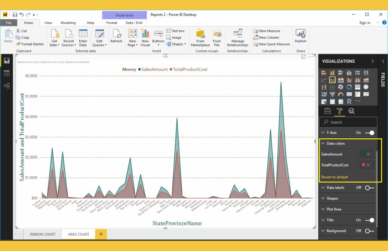Insert a Text box from ribbon

click(x=175, y=31)
